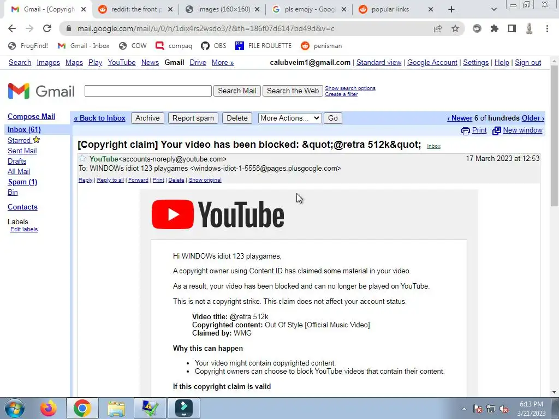559x419 pixels.
Task: Open Sent Mail folder
Action: (22, 151)
